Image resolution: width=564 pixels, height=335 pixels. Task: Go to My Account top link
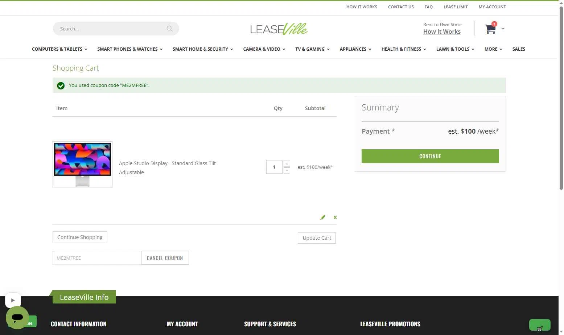click(492, 7)
